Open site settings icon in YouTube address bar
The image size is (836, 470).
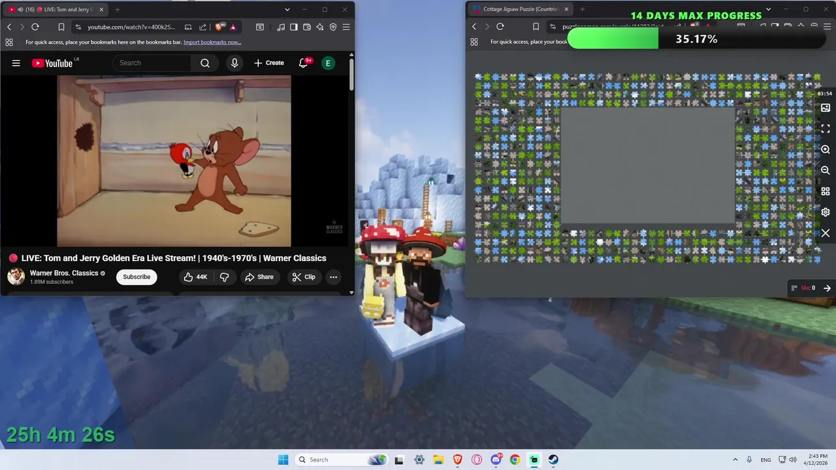point(78,27)
